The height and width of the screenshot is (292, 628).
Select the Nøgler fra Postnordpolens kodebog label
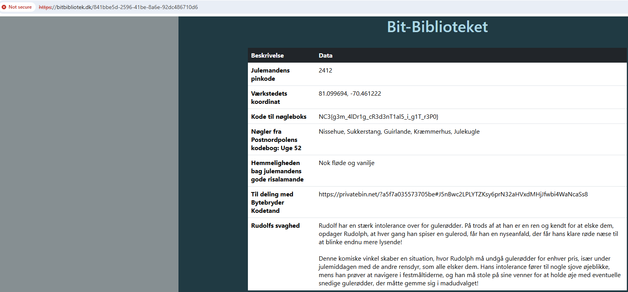click(276, 140)
